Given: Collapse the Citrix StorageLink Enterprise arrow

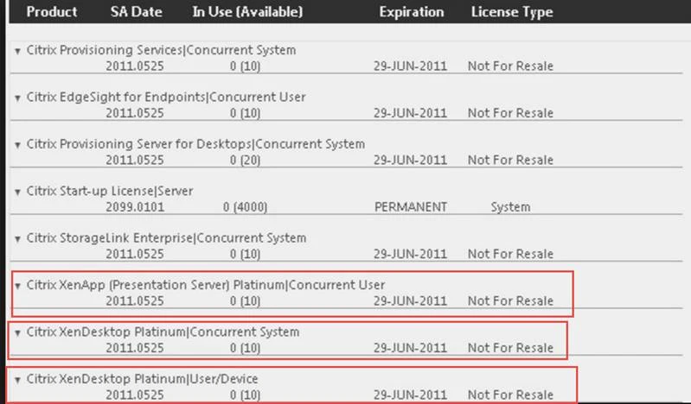Looking at the screenshot, I should (x=17, y=238).
